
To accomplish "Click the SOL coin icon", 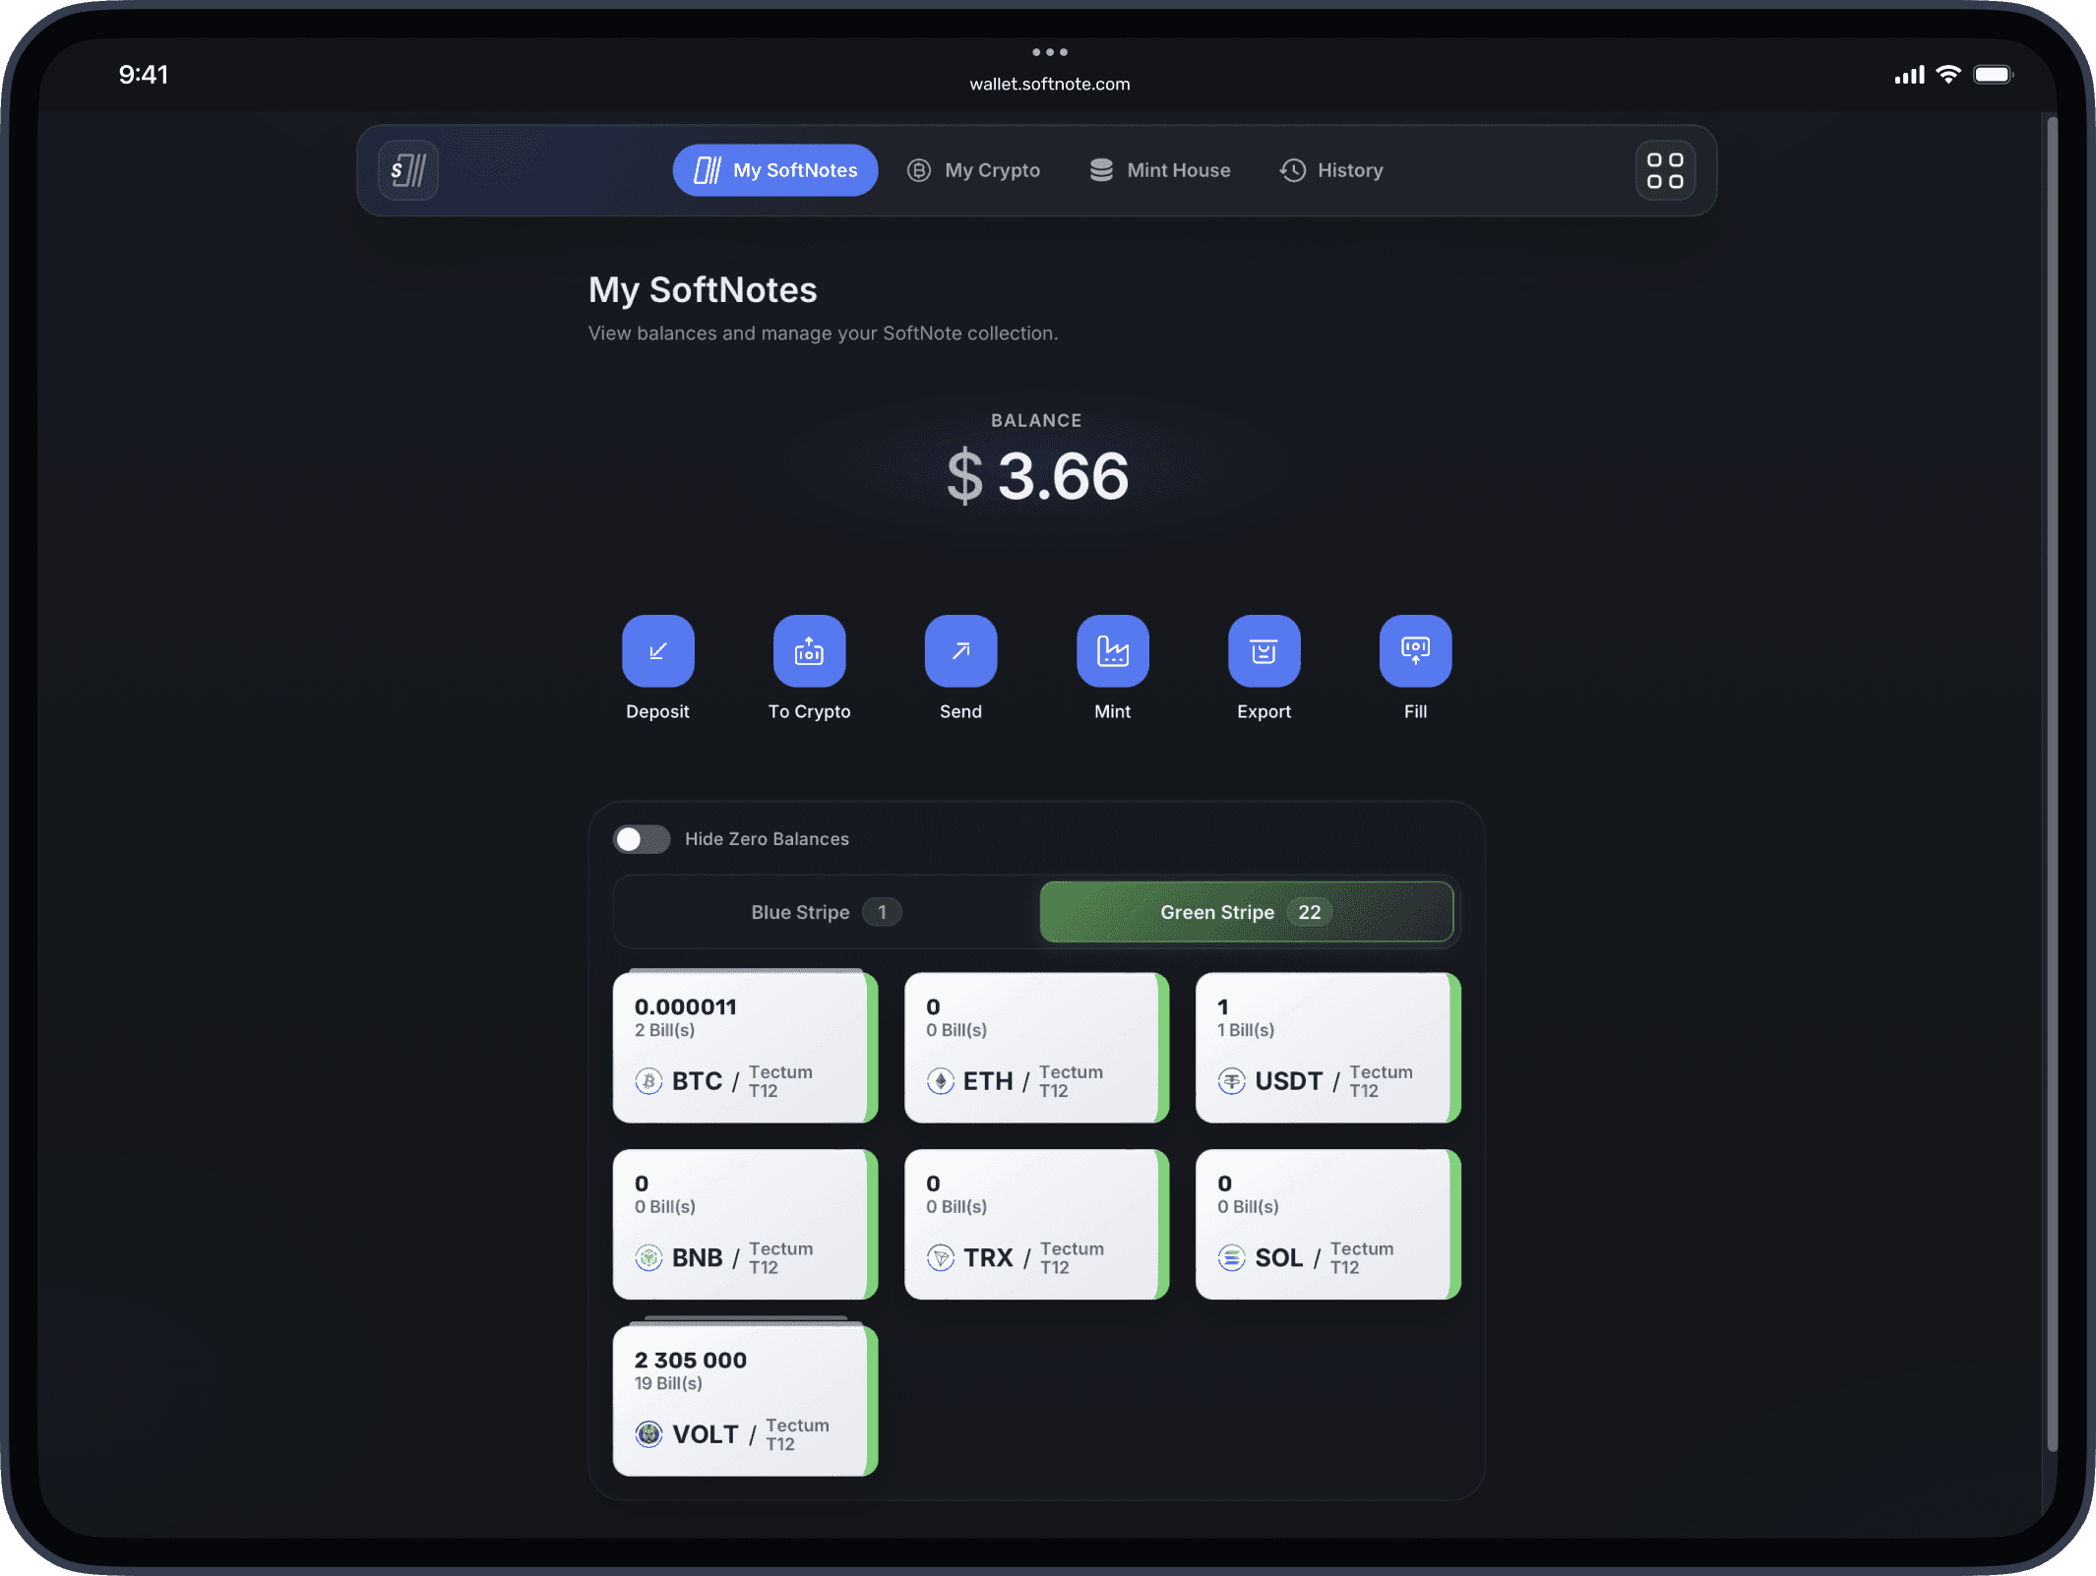I will coord(1232,1257).
